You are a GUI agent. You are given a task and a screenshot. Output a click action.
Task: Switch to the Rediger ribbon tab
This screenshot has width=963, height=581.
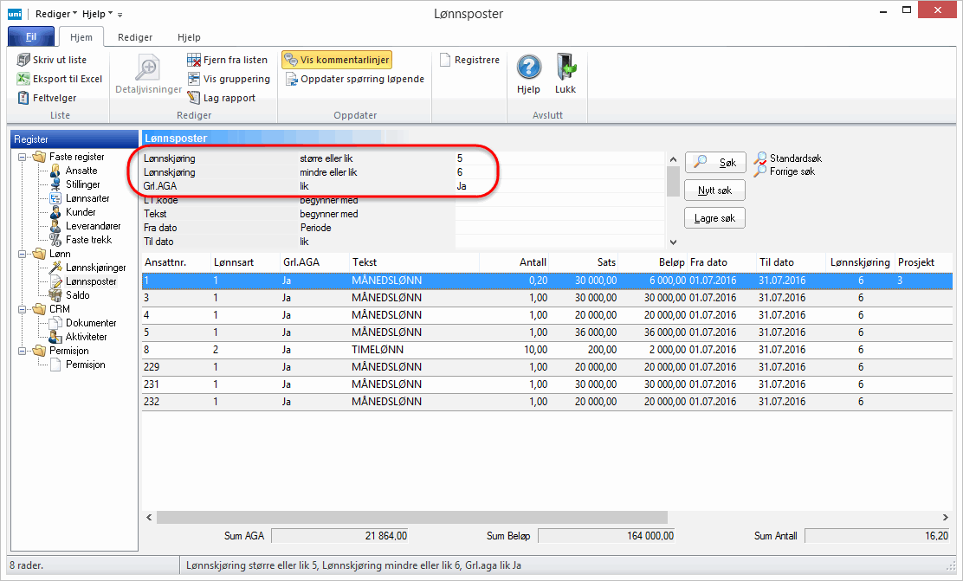tap(135, 37)
